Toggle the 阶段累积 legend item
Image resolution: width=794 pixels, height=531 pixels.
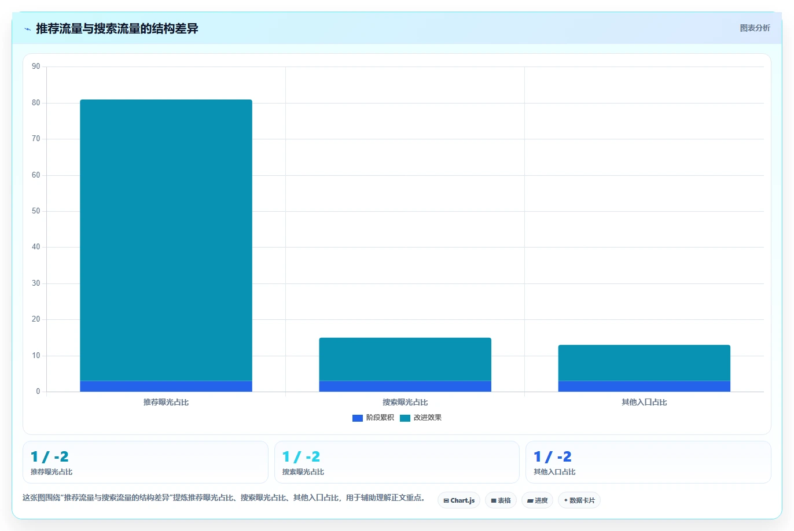[x=373, y=418]
